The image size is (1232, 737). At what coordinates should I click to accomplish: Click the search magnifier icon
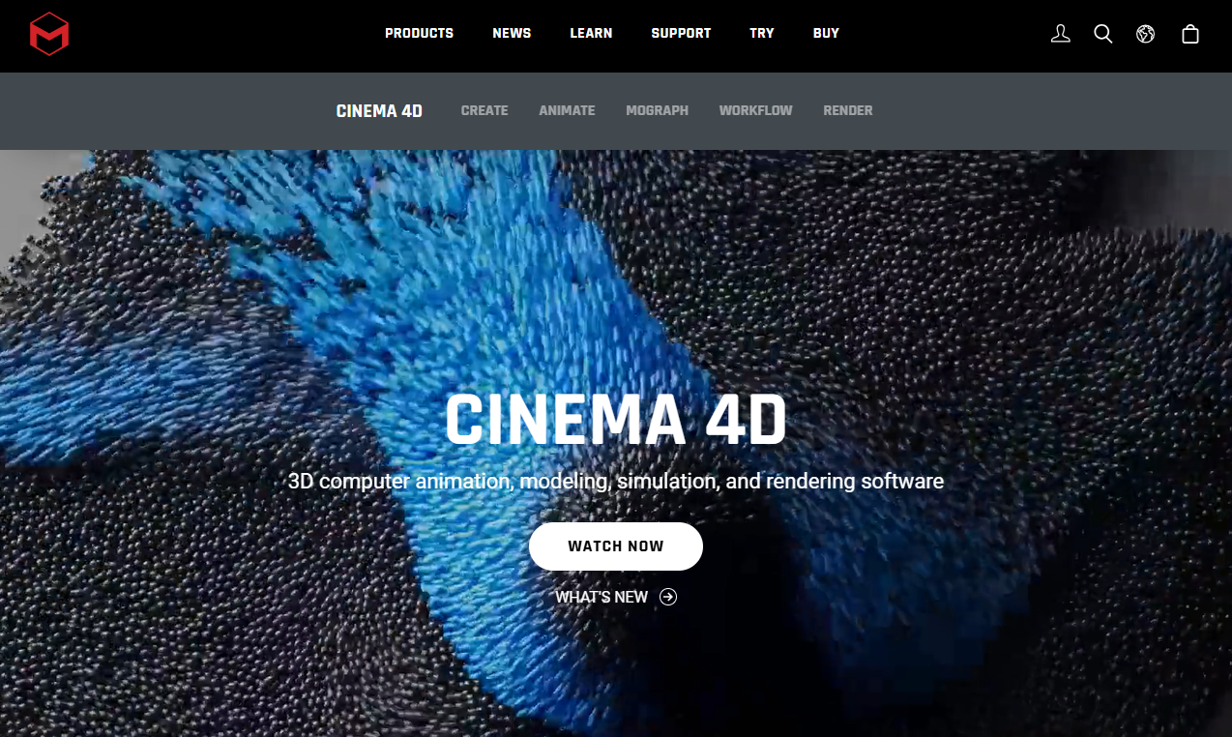(1102, 34)
